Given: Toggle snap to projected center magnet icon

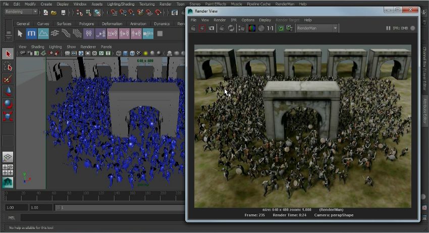Looking at the screenshot, I should 140,13.
